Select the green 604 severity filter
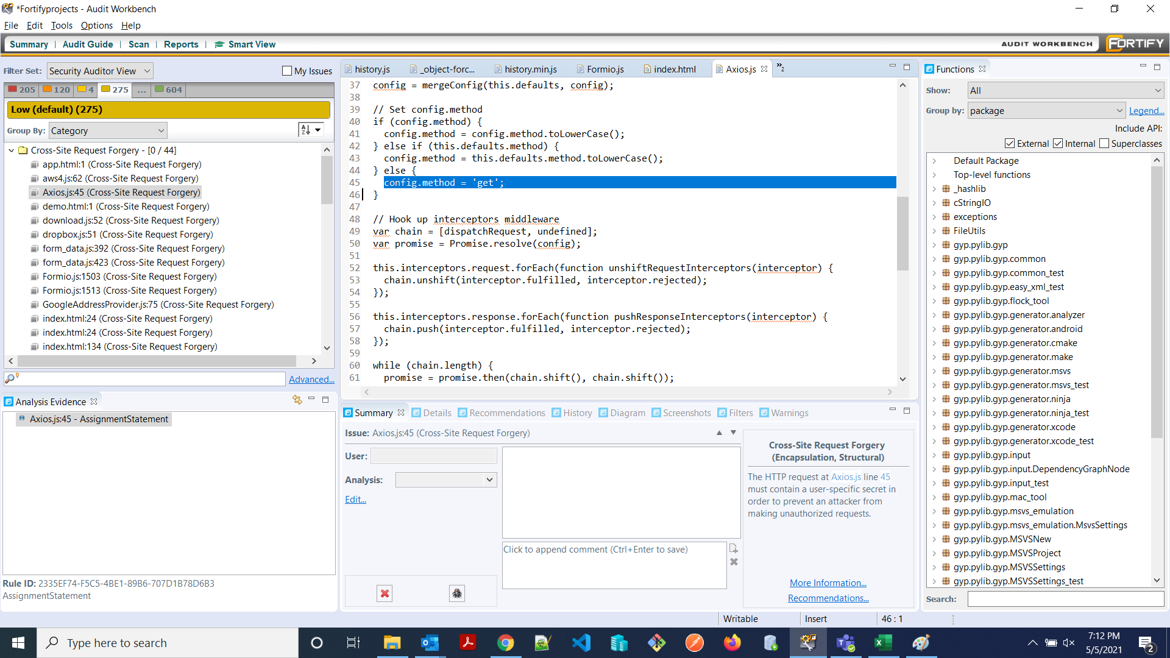Screen dimensions: 1170x658 click(x=168, y=90)
